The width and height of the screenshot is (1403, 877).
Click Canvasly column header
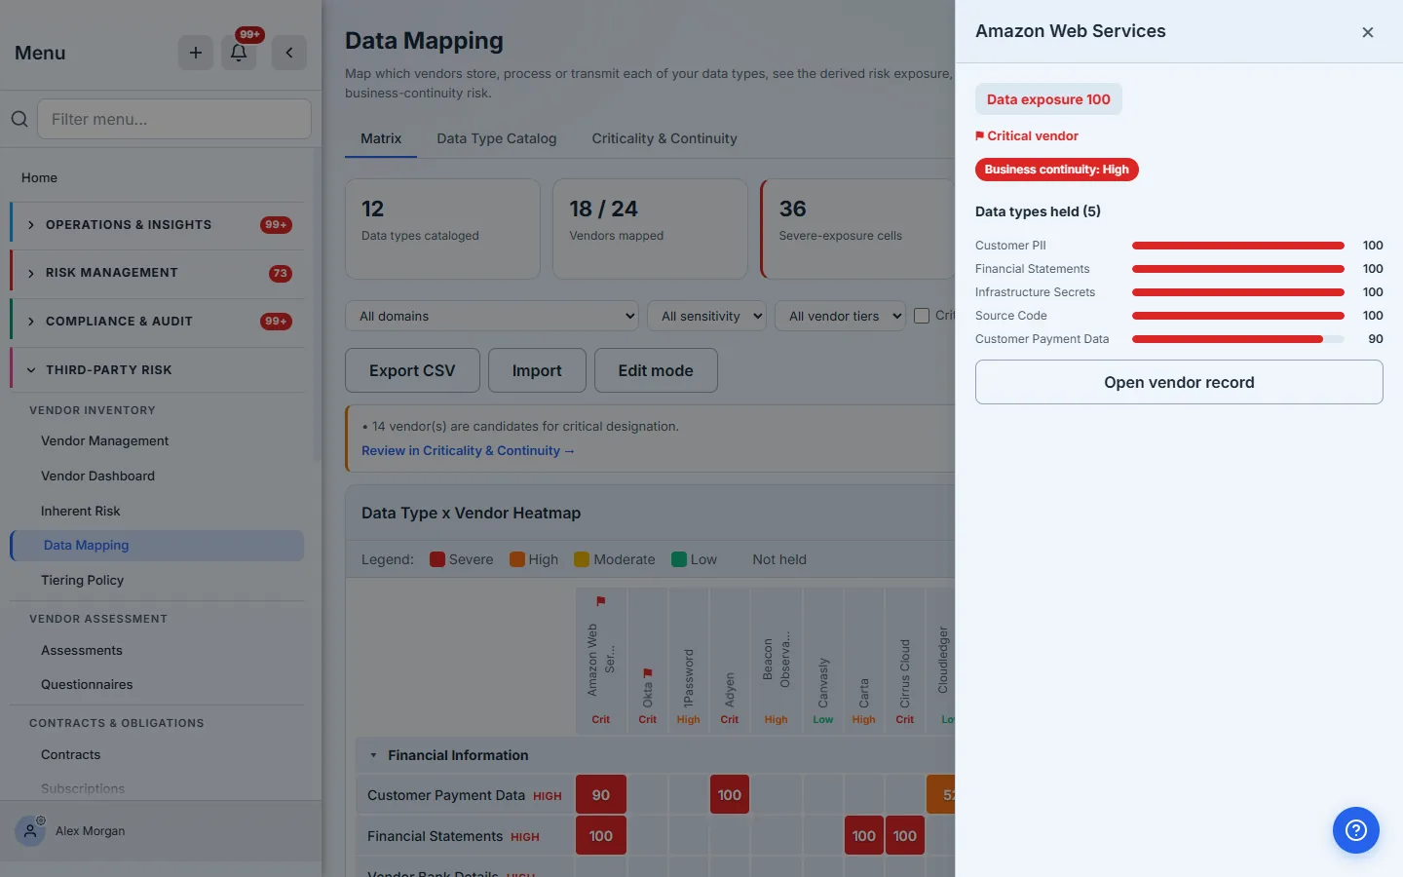[x=823, y=663]
